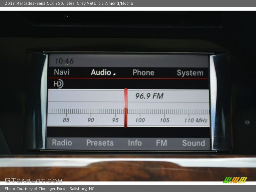Open the Navi menu
256x192 pixels.
point(62,72)
